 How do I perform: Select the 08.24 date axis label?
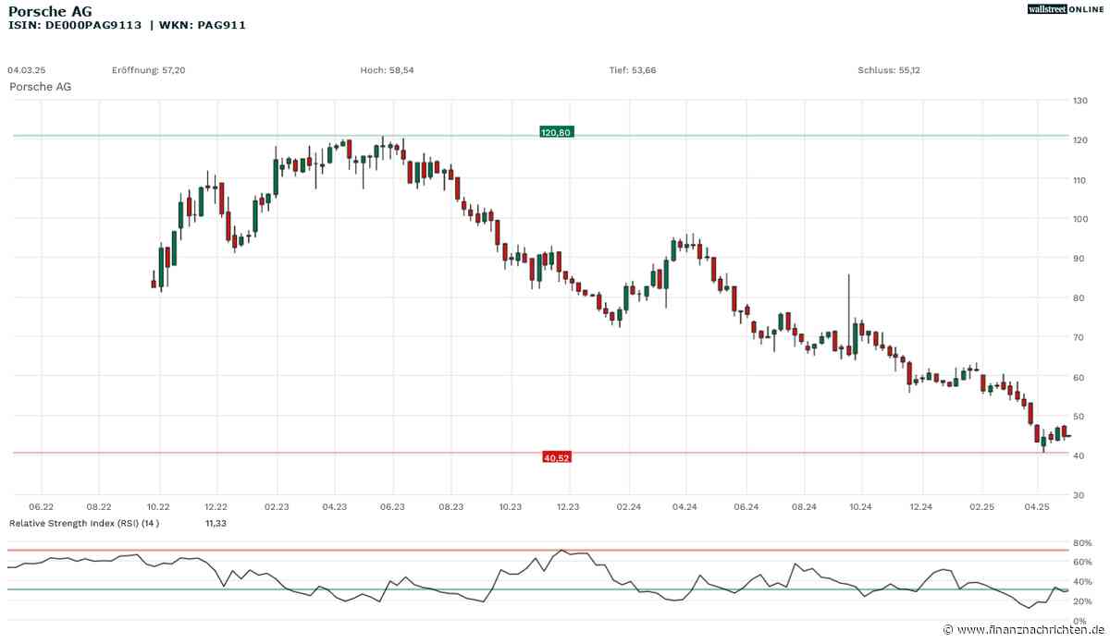[x=803, y=506]
